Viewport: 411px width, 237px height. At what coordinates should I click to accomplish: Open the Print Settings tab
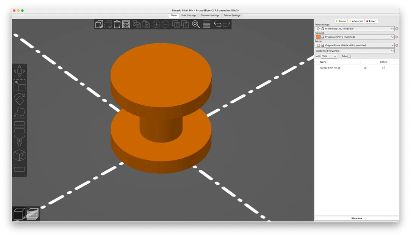(189, 16)
